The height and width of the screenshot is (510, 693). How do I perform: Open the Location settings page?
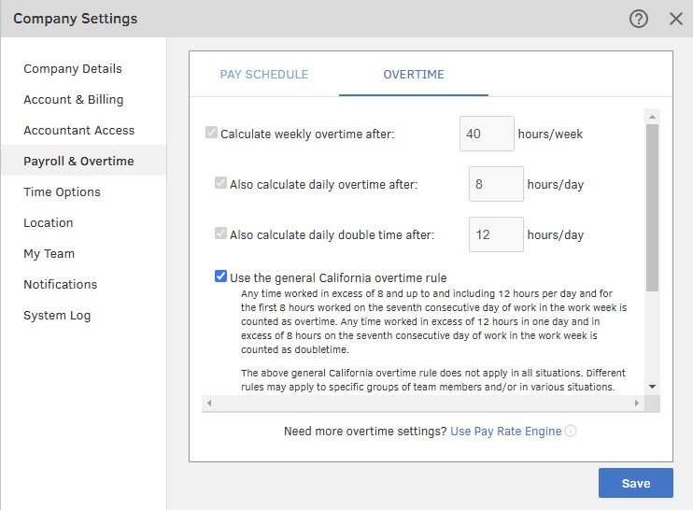[49, 222]
